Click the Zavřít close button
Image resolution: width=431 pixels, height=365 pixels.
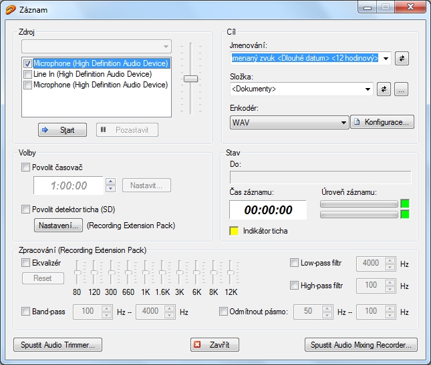(x=214, y=345)
